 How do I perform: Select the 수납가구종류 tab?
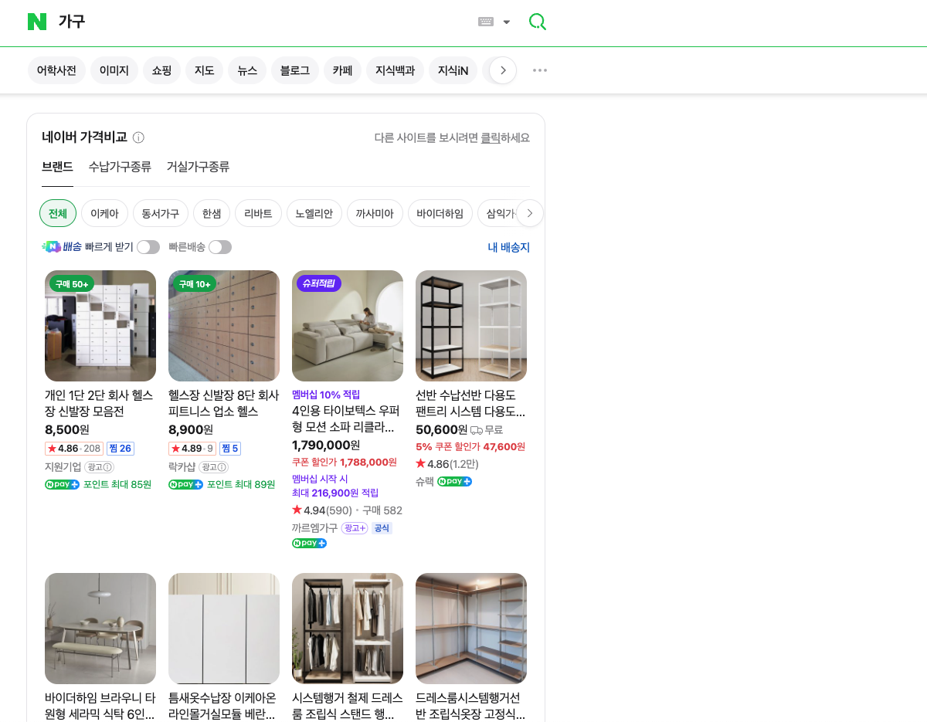[x=120, y=167]
